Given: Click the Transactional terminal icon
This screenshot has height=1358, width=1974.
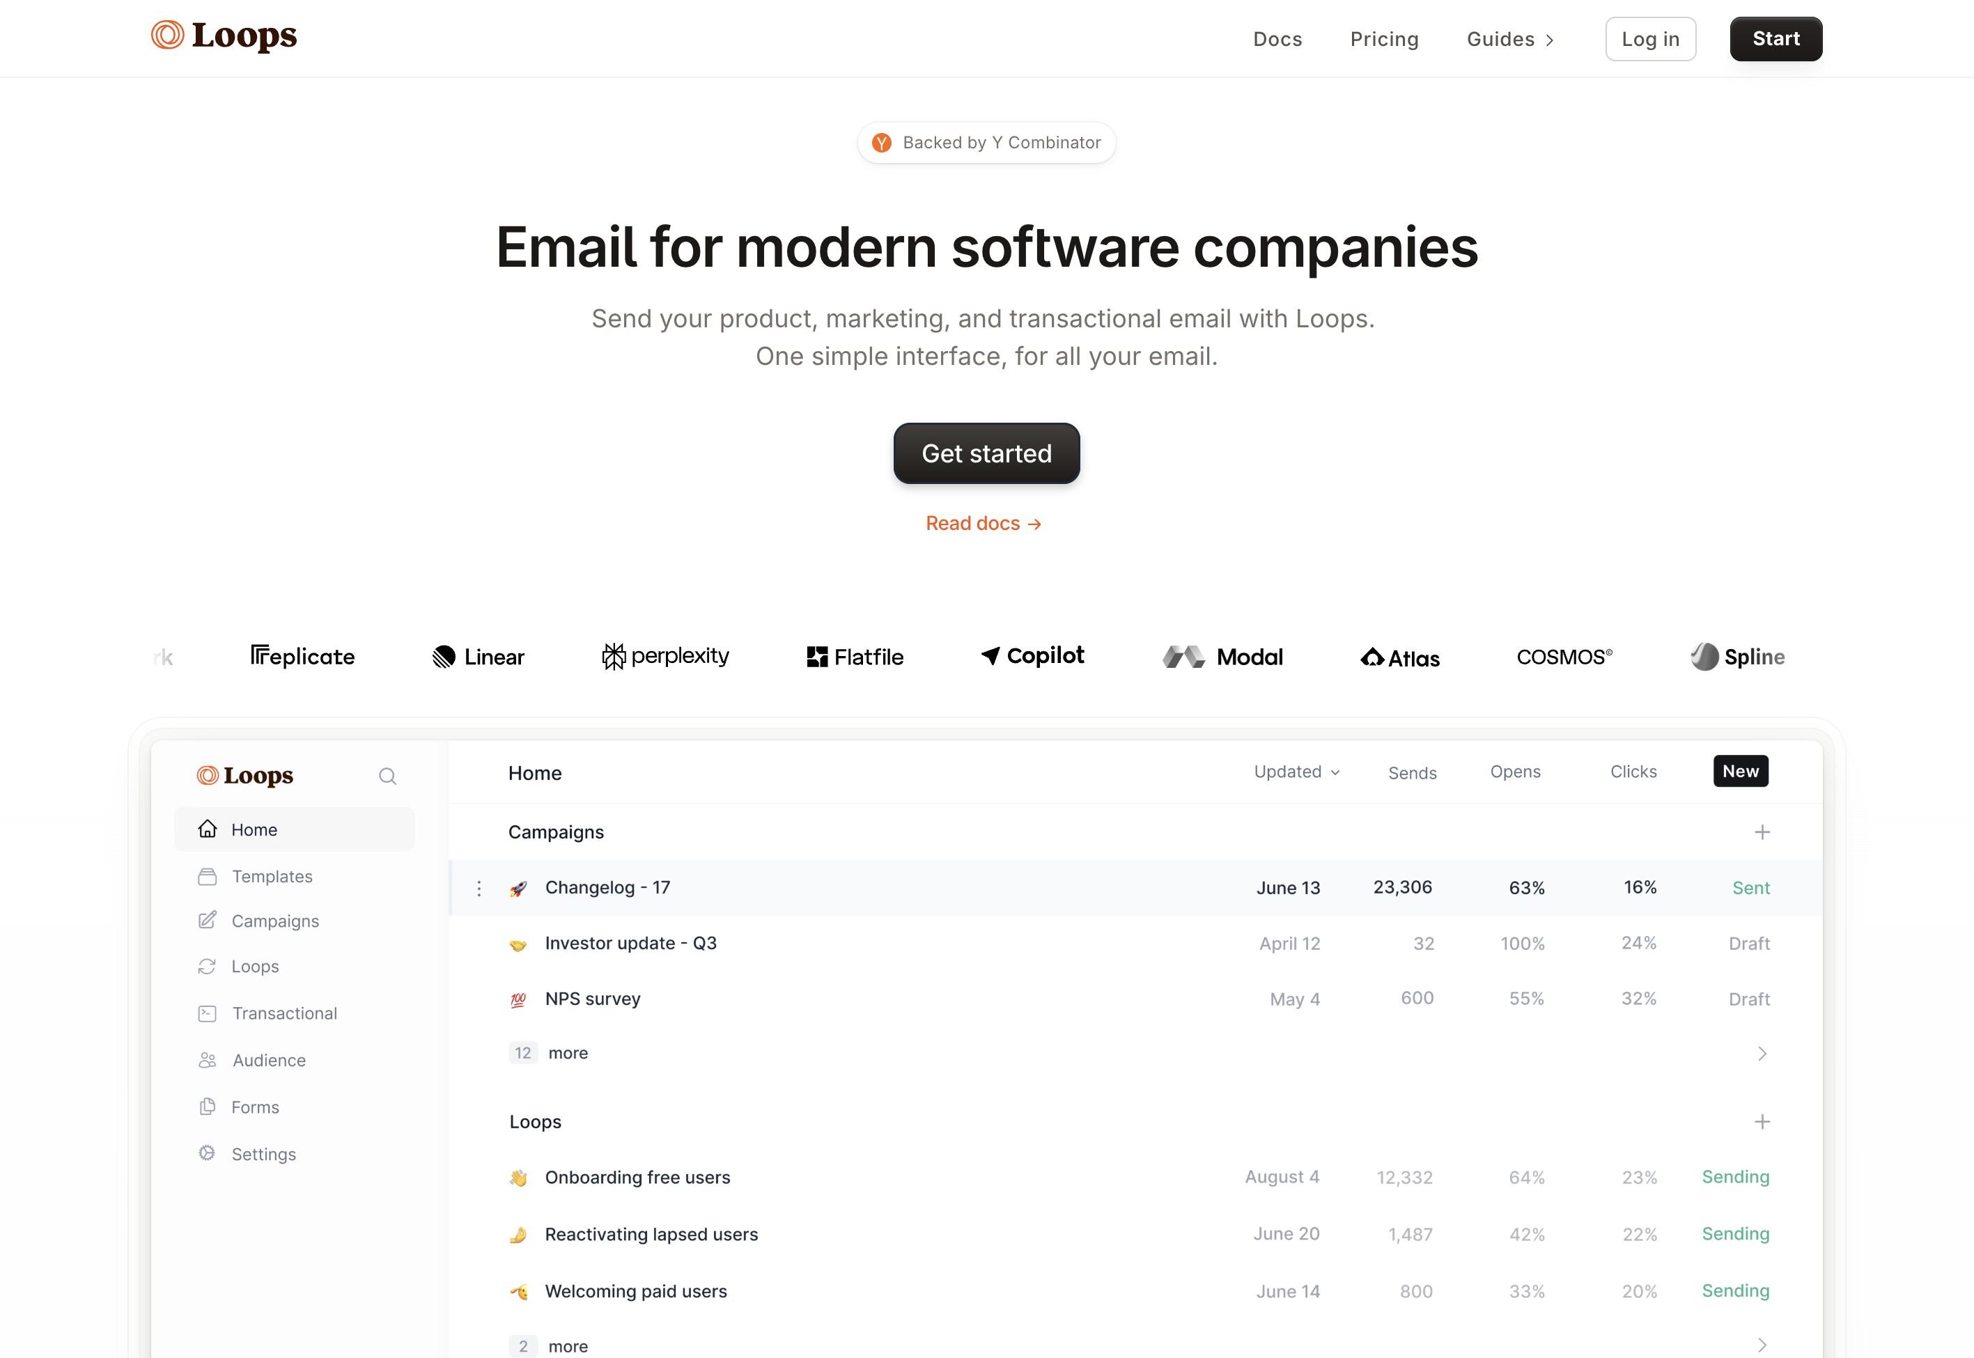Looking at the screenshot, I should click(207, 1013).
